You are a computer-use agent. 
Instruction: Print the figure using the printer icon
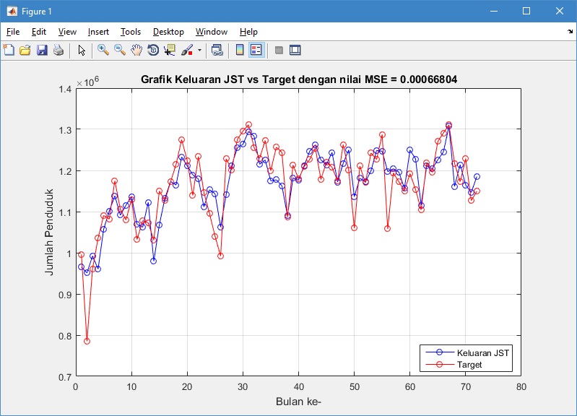pos(58,50)
